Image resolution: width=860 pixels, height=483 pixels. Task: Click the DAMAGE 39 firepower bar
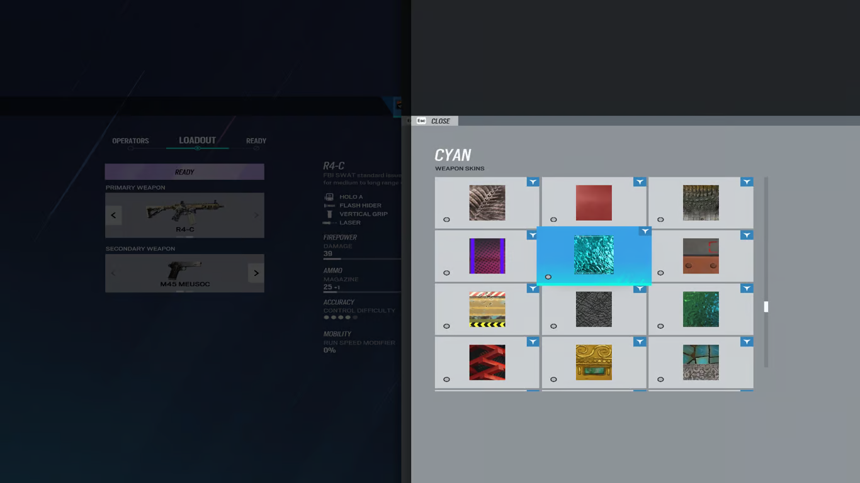[x=362, y=258]
